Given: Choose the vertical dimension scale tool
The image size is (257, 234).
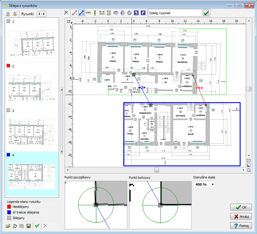Looking at the screenshot, I should [x=109, y=13].
